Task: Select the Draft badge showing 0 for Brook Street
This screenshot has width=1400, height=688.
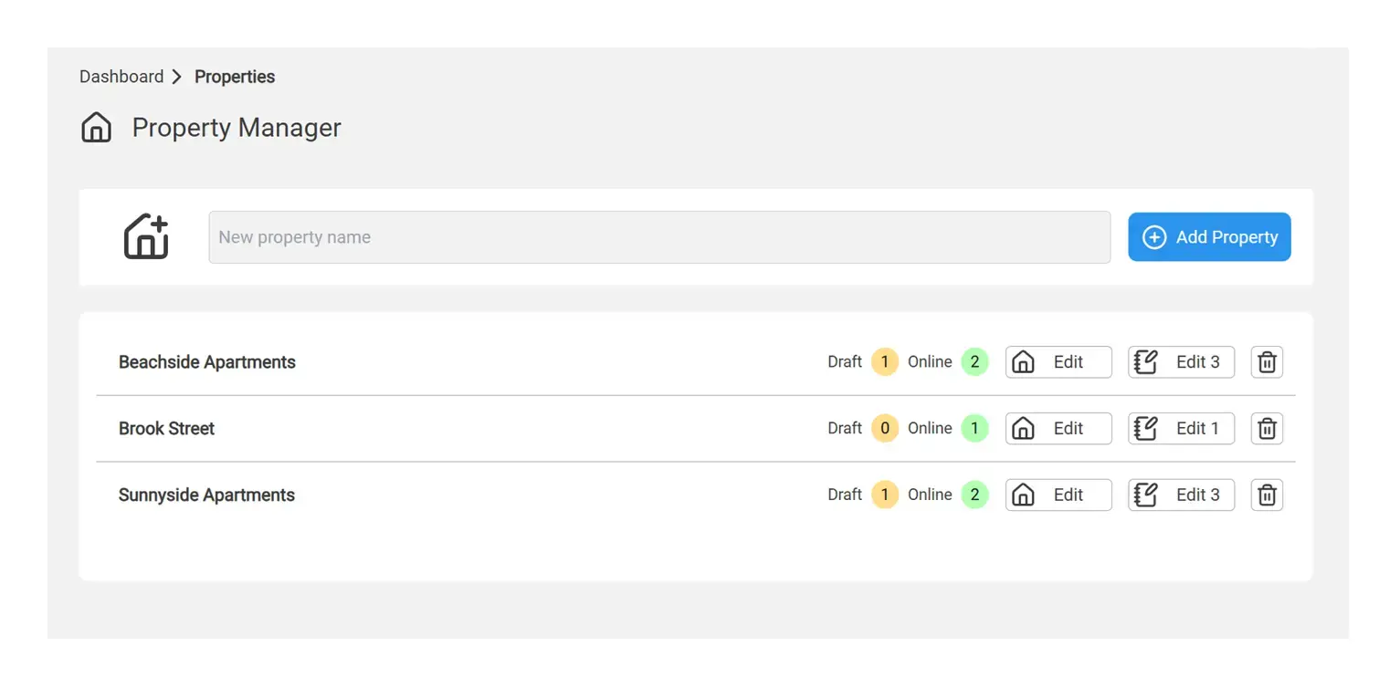Action: tap(884, 428)
